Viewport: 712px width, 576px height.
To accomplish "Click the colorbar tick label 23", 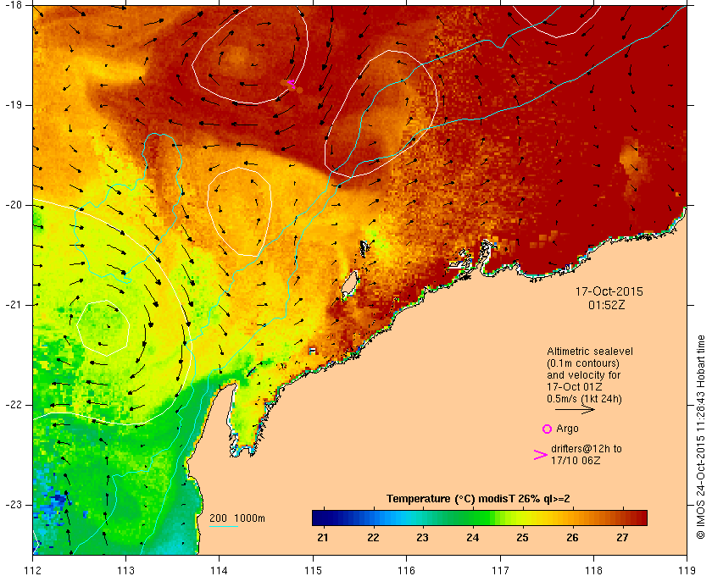I will point(423,538).
